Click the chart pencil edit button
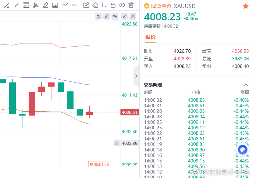253x178 pixels. (107, 16)
